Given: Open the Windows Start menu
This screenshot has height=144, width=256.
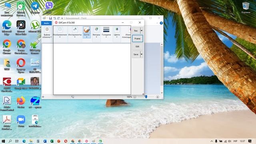Looking at the screenshot, I should pyautogui.click(x=3, y=141).
